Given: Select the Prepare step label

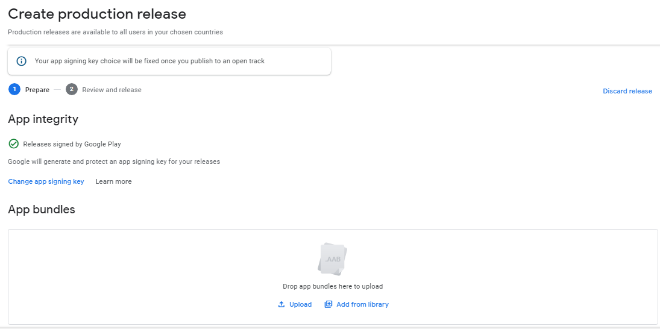Looking at the screenshot, I should (37, 90).
